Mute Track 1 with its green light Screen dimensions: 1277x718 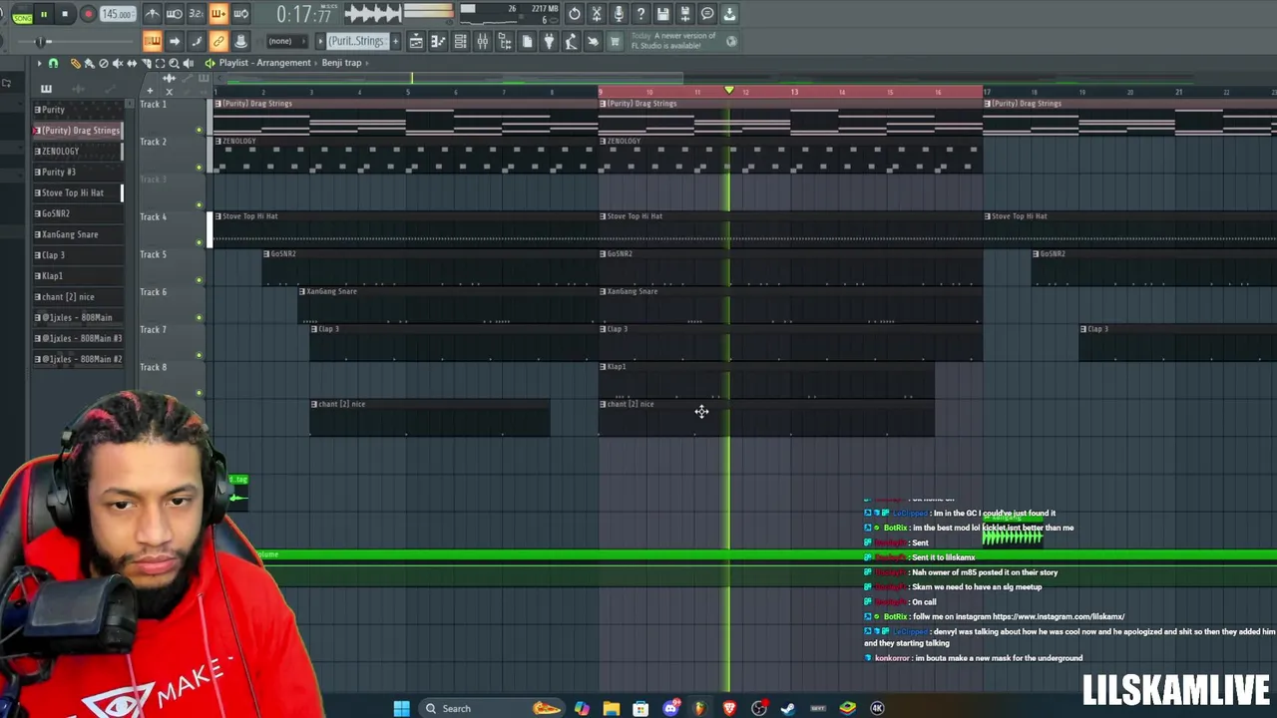point(199,130)
